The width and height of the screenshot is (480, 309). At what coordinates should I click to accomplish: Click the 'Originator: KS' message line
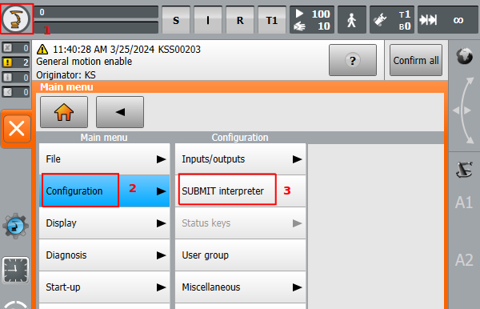66,75
